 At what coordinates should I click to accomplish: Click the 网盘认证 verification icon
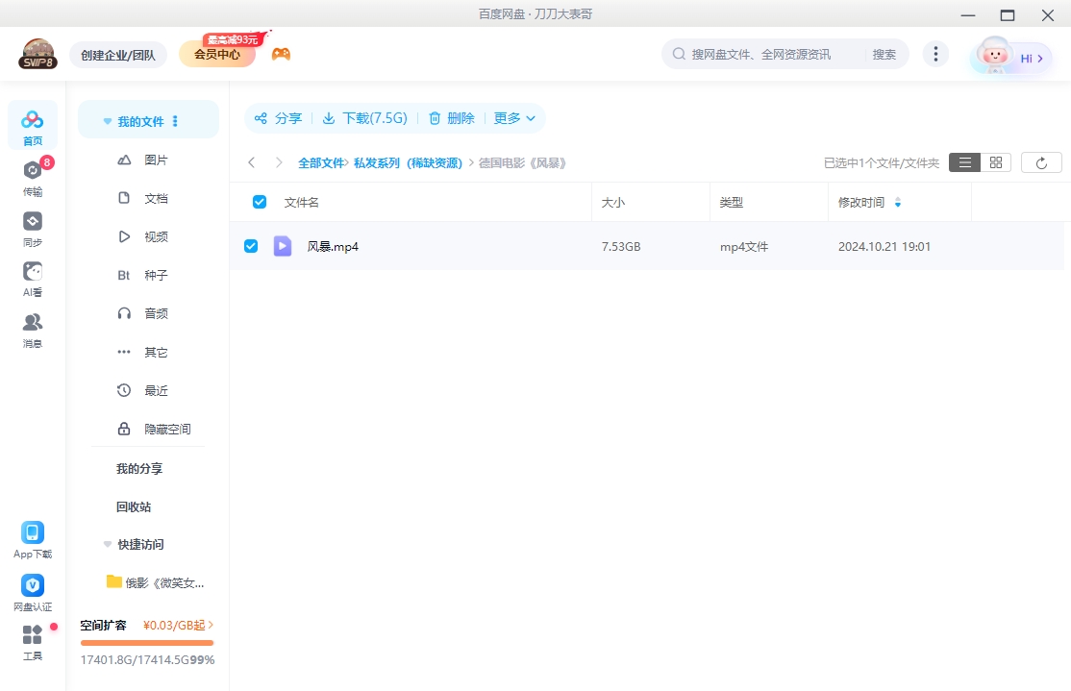point(33,585)
